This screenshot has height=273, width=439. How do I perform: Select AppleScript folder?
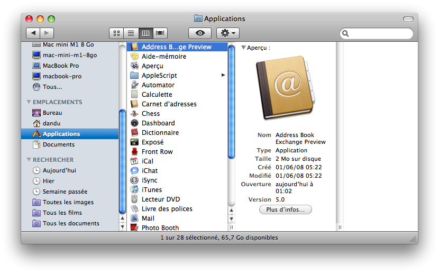[x=177, y=75]
